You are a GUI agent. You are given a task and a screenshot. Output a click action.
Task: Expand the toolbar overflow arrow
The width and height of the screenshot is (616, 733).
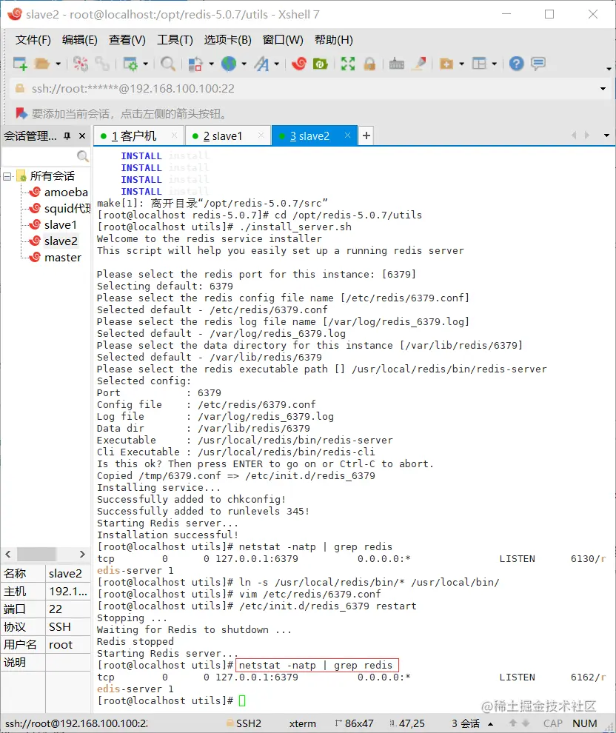[x=609, y=69]
